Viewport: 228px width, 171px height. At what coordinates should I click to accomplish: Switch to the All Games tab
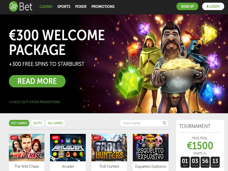[x=55, y=123]
